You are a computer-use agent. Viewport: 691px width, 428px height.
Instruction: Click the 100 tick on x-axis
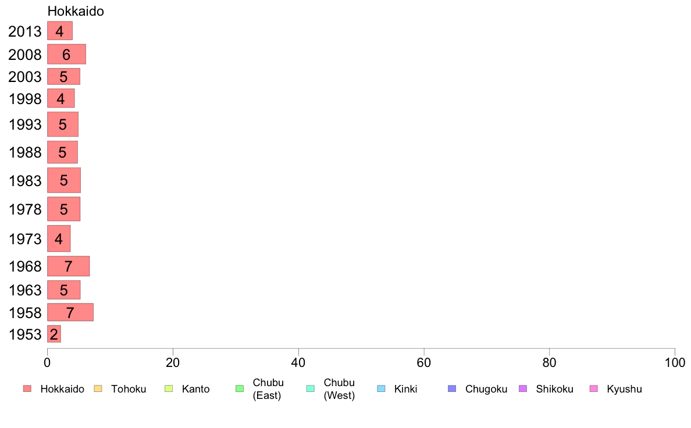tap(675, 362)
